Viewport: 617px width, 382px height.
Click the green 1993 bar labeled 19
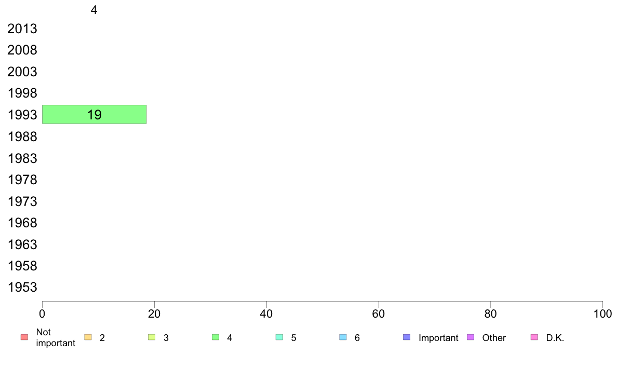pos(94,115)
